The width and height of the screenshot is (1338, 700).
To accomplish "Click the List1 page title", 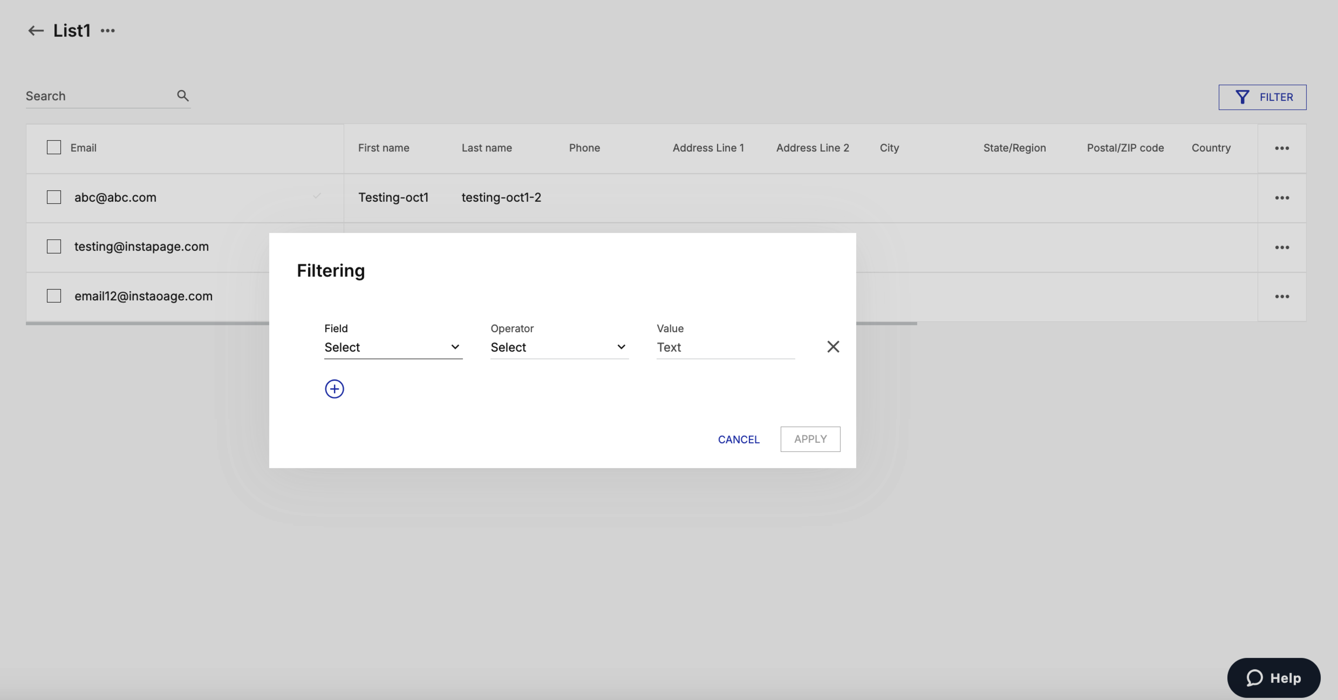I will (72, 31).
